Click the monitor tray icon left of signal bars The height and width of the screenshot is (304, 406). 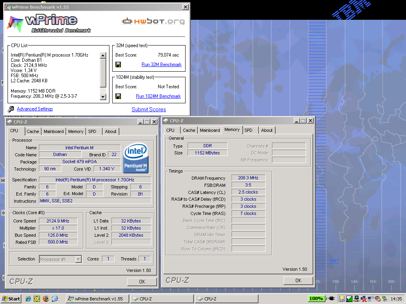coord(342,299)
